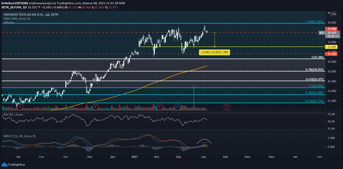This screenshot has height=169, width=343.
Task: Click the Июн month label on time axis
Action: pos(248,157)
